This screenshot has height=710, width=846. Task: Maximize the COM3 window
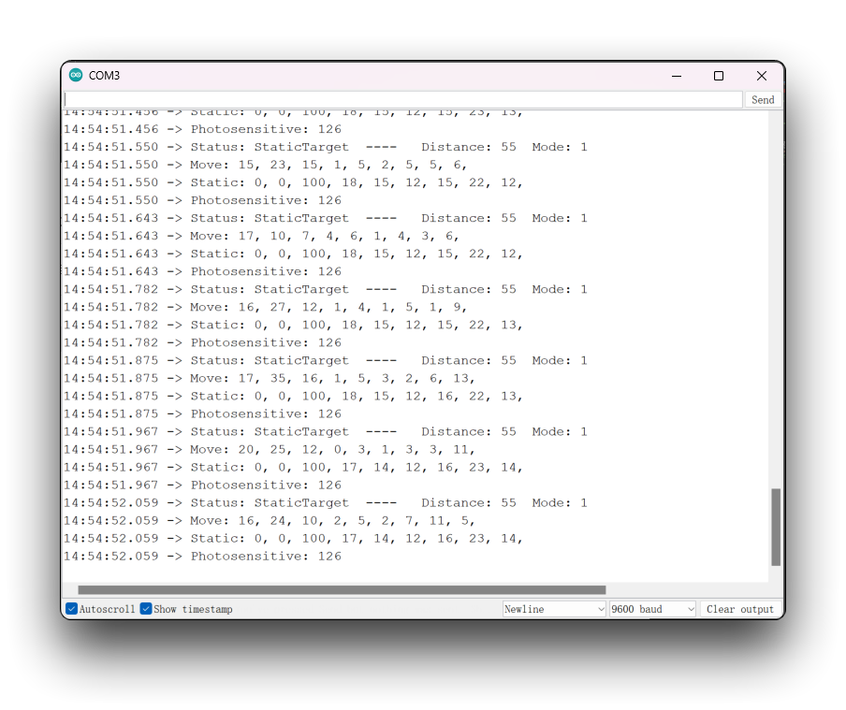click(x=718, y=76)
